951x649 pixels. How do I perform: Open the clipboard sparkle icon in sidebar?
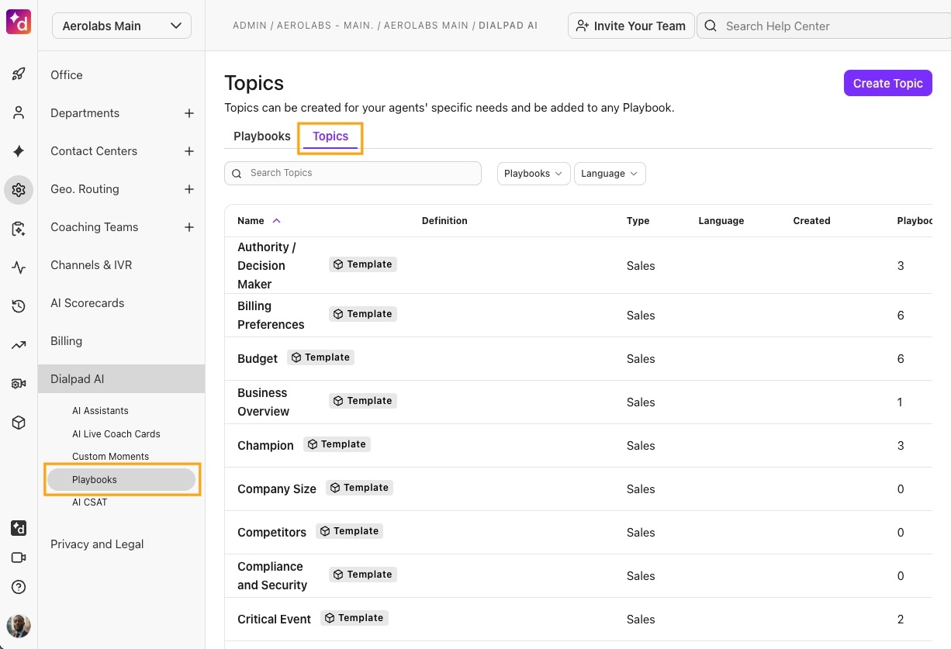tap(19, 229)
